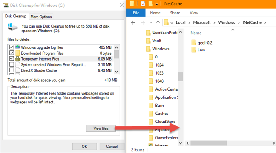Select folder 0 in navigation tree
The height and width of the screenshot is (153, 276).
coord(153,57)
